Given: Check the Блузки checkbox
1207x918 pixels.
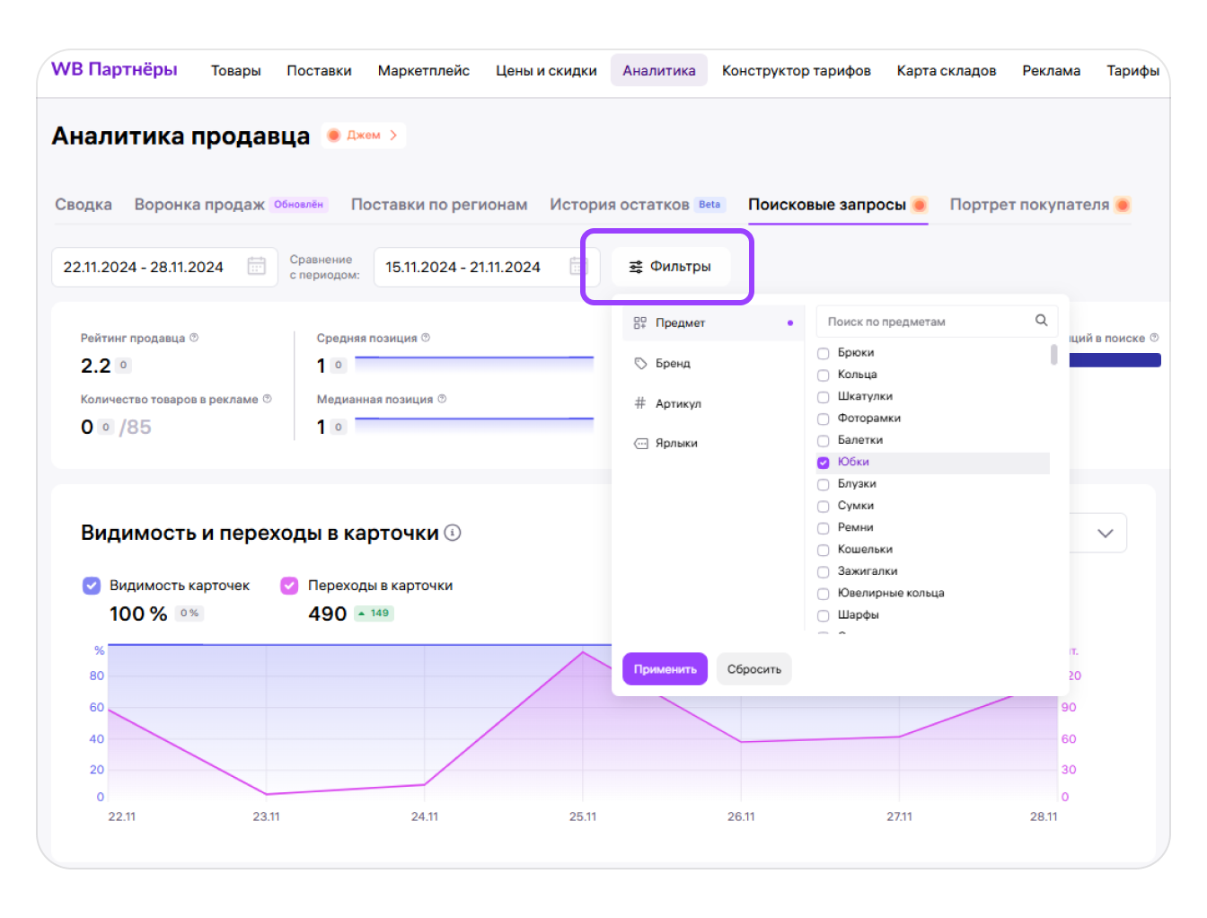Looking at the screenshot, I should click(x=823, y=484).
